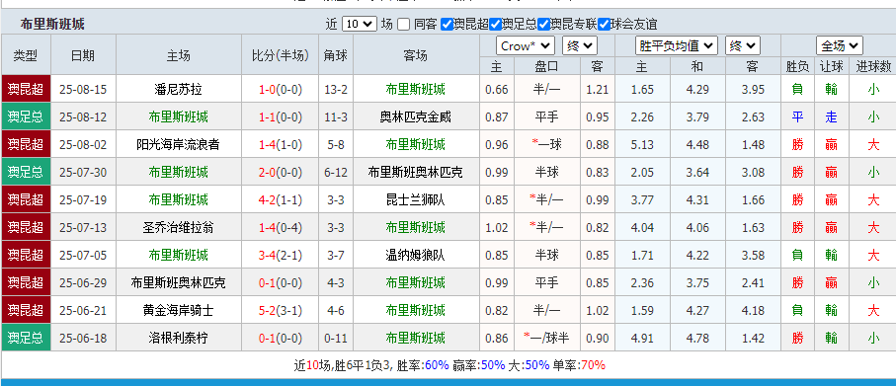Click the 3-4(2-1) score on 25-07-05
Viewport: 896px width, 386px height.
coord(280,256)
